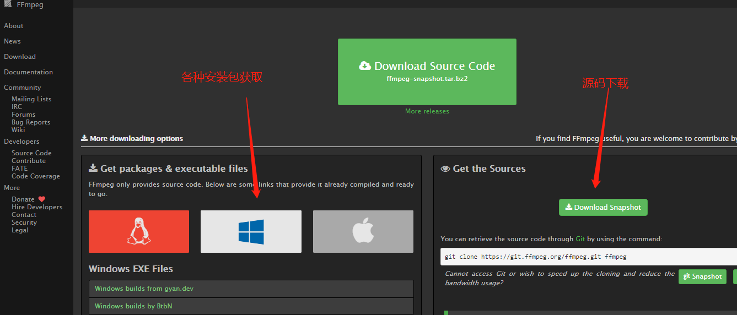Open Code Coverage sidebar link
737x315 pixels.
point(36,176)
